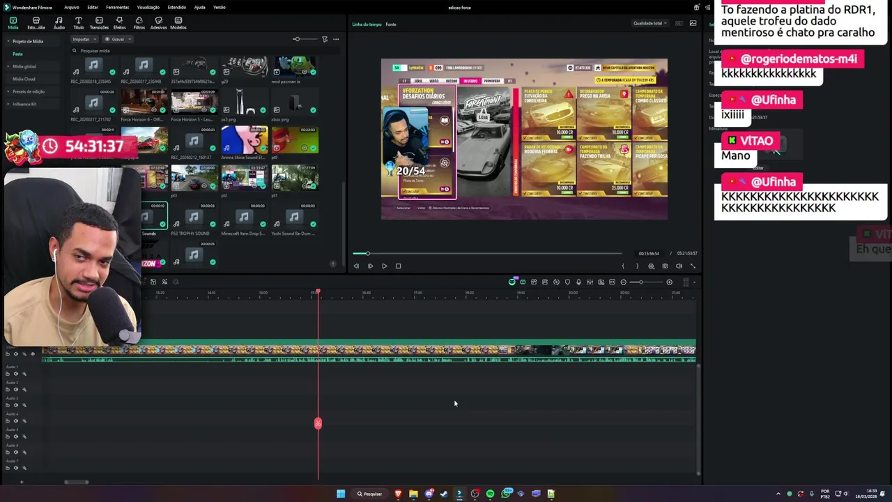Screen dimensions: 892x502
Task: Switch to the Efeitos tab
Action: tap(119, 23)
